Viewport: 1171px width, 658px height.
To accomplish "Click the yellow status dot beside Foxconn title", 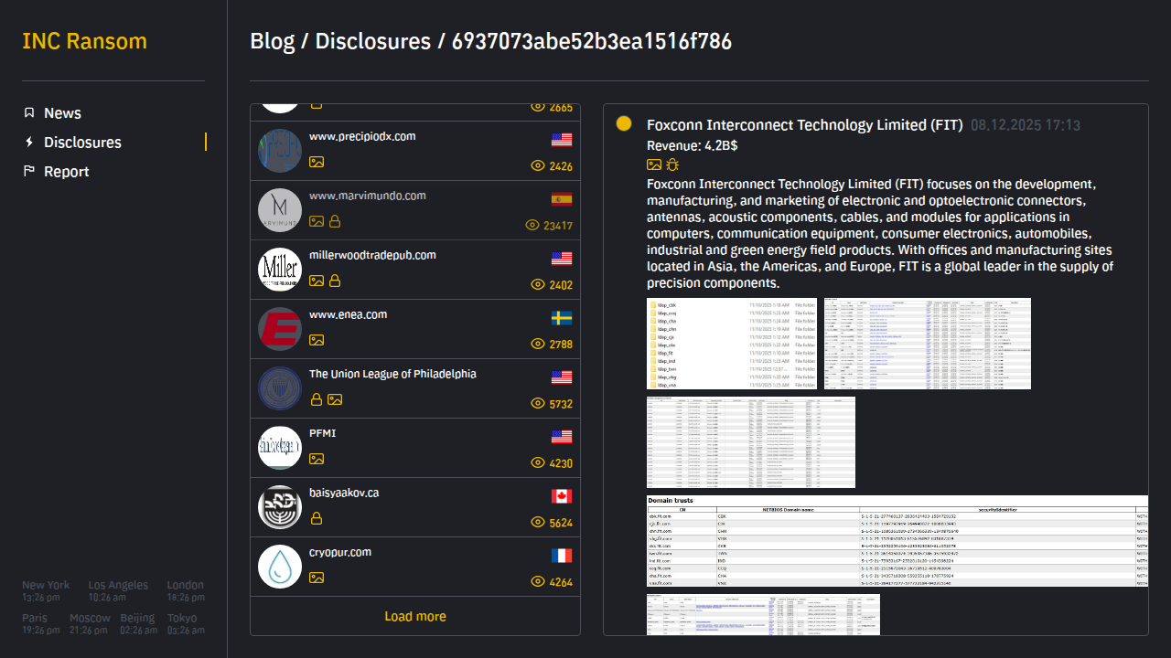I will click(624, 124).
